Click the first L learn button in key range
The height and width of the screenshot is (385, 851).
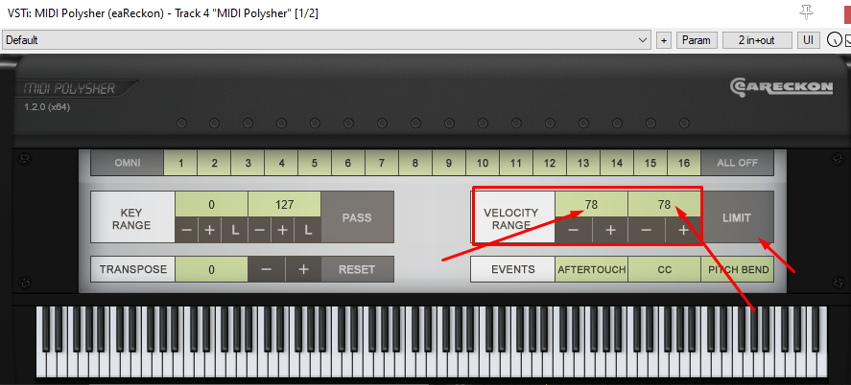235,230
